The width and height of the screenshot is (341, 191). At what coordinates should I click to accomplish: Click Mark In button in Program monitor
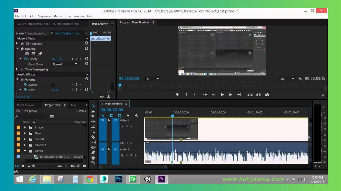pyautogui.click(x=186, y=95)
